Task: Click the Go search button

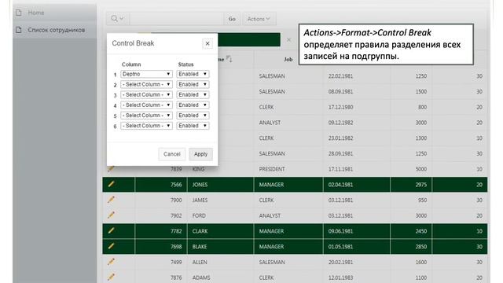Action: 232,19
